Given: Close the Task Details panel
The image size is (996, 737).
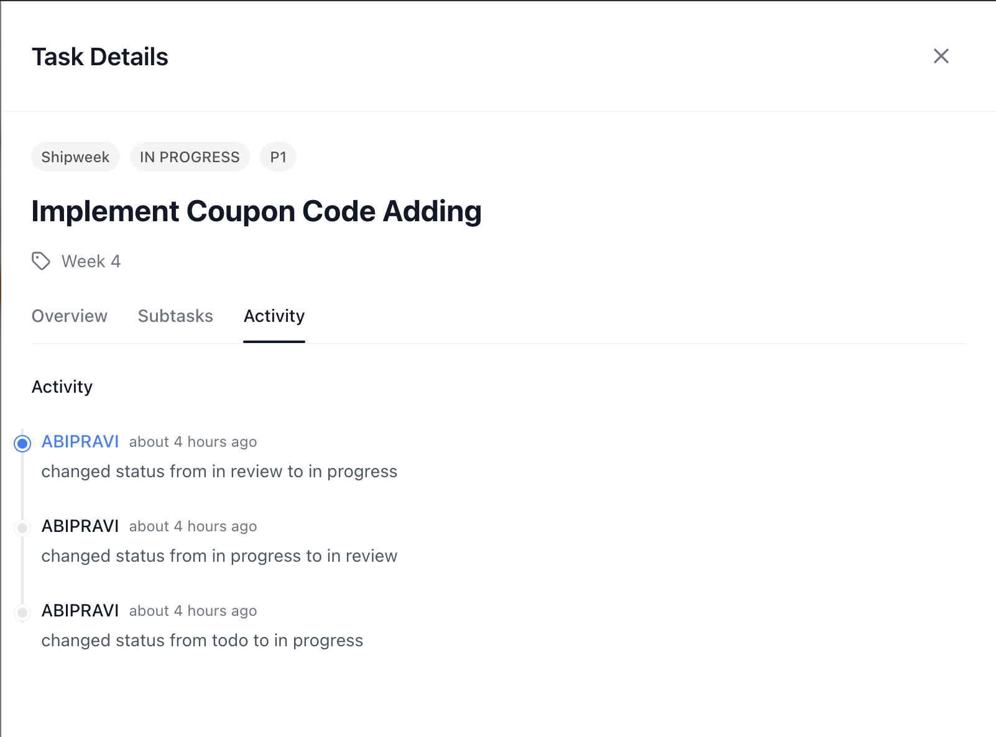Looking at the screenshot, I should (x=941, y=56).
